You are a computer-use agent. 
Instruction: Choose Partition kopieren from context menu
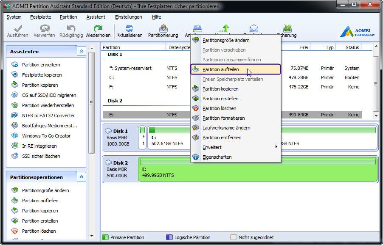[236, 89]
